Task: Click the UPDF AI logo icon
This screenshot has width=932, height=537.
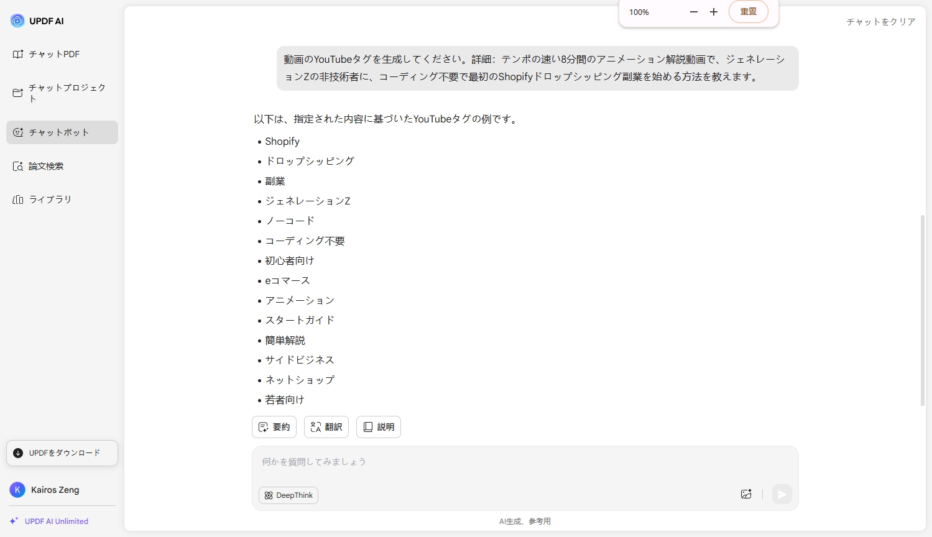Action: [17, 21]
